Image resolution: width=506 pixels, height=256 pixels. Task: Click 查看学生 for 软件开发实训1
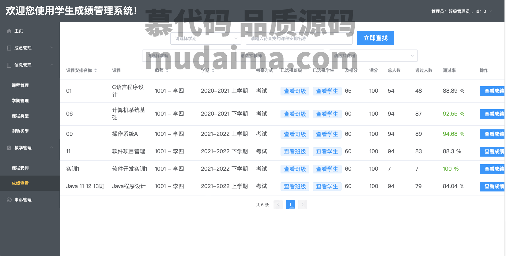(x=327, y=169)
